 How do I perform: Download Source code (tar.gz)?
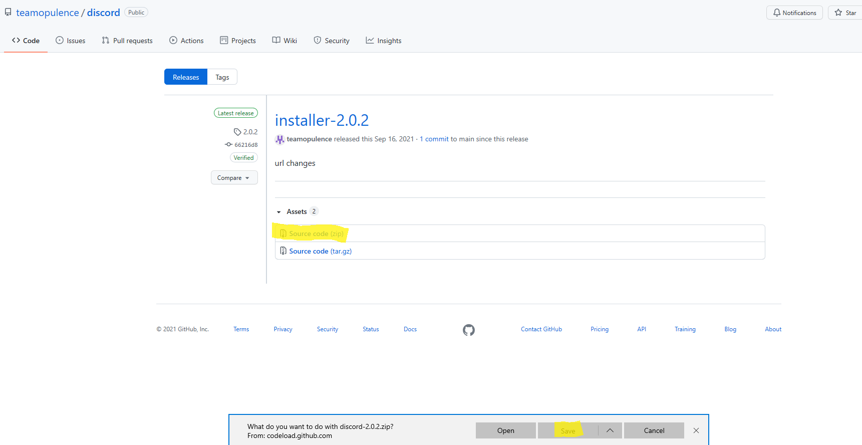[320, 251]
